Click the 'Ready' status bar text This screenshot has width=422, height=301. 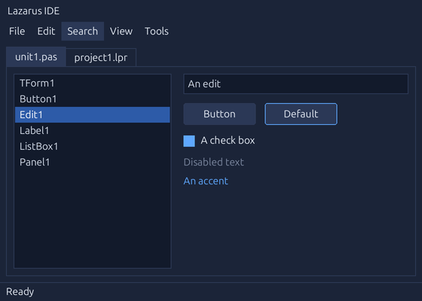(20, 292)
